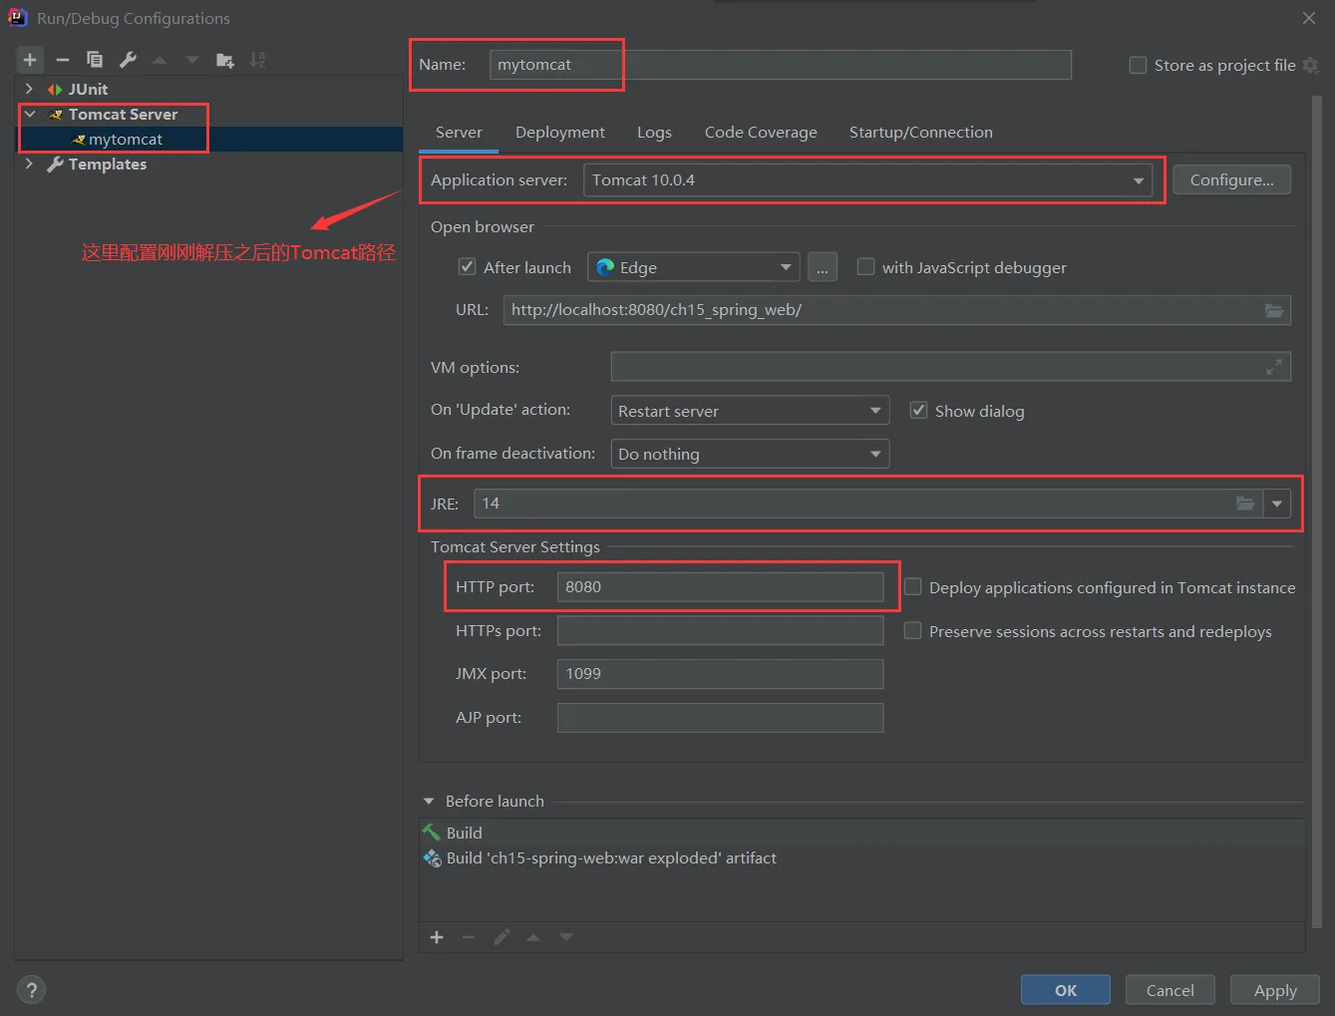This screenshot has width=1335, height=1016.
Task: Move configuration up in the list toolbar
Action: pyautogui.click(x=160, y=60)
